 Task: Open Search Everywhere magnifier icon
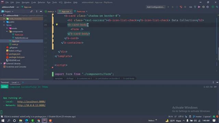pyautogui.click(x=217, y=7)
